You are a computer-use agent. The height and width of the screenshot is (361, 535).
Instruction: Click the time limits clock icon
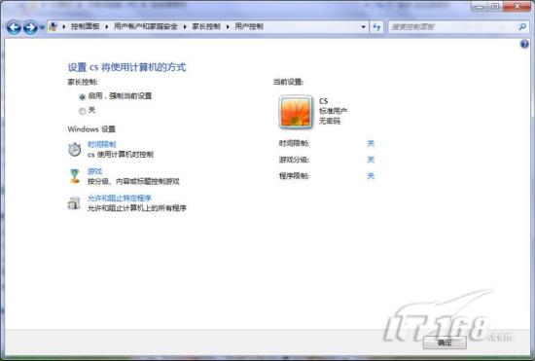pos(74,149)
